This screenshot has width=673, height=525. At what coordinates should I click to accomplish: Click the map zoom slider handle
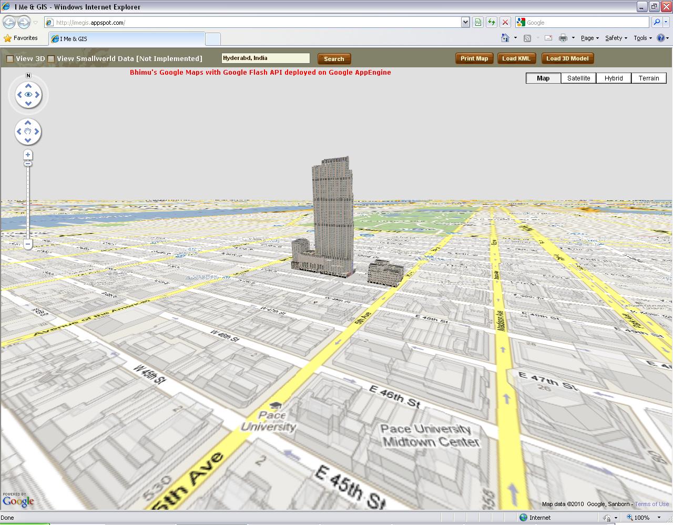(28, 164)
